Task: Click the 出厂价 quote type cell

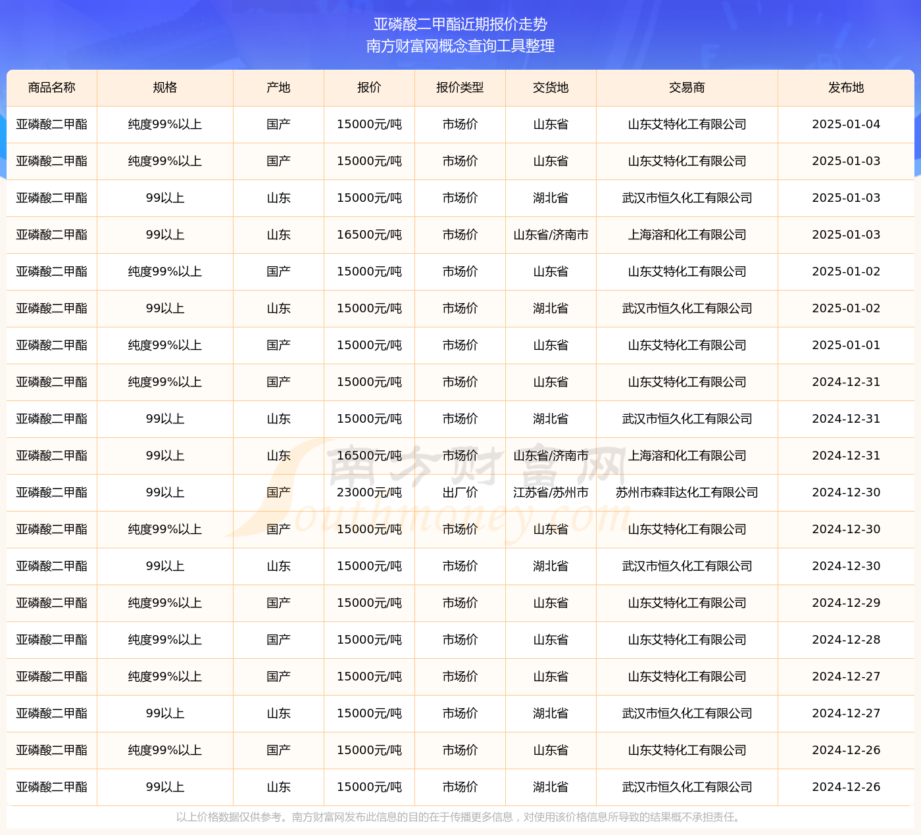Action: pyautogui.click(x=460, y=492)
